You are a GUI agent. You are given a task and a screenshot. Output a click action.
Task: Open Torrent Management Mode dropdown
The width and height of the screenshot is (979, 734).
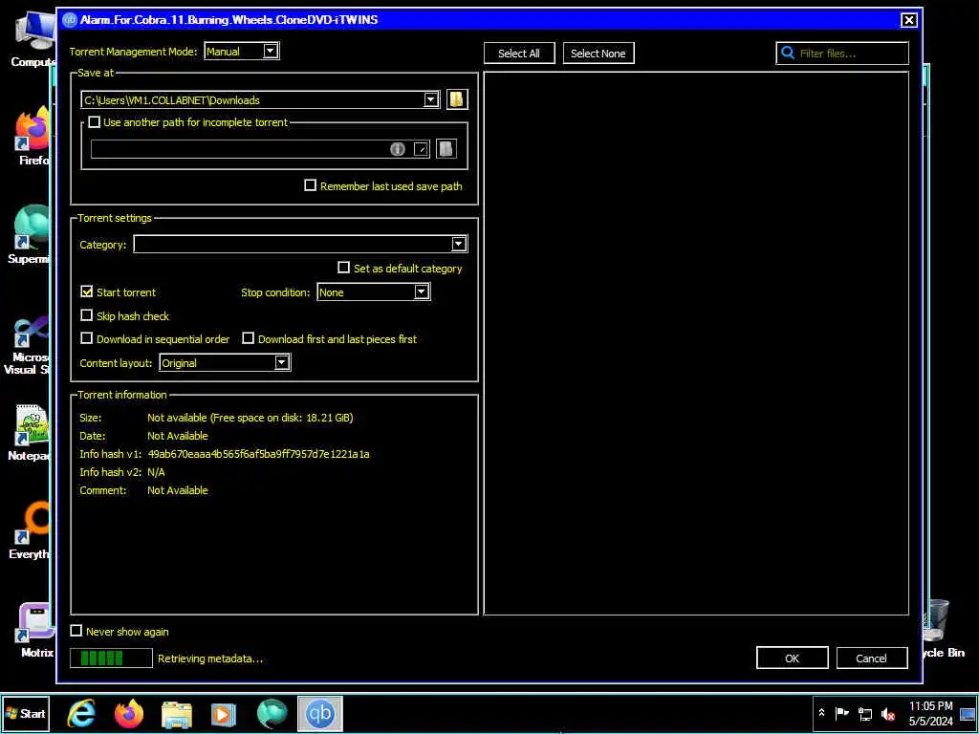click(242, 52)
